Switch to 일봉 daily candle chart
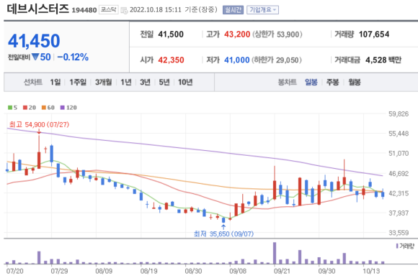Screen dimensions: 418x278 (x=311, y=82)
